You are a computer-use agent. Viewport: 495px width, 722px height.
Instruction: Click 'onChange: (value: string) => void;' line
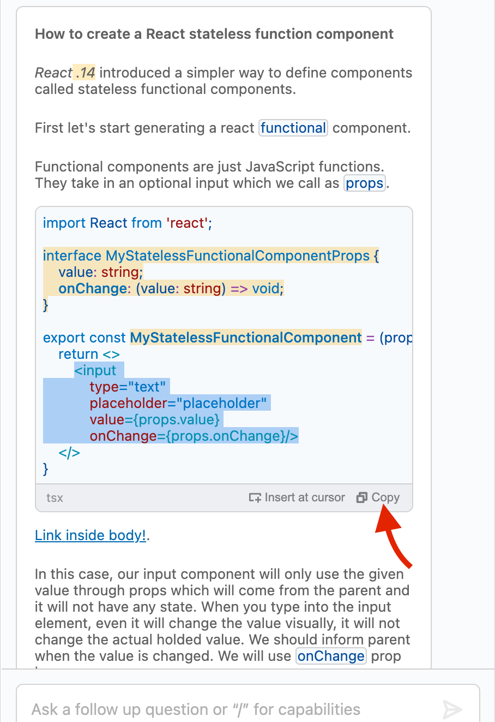click(x=171, y=288)
